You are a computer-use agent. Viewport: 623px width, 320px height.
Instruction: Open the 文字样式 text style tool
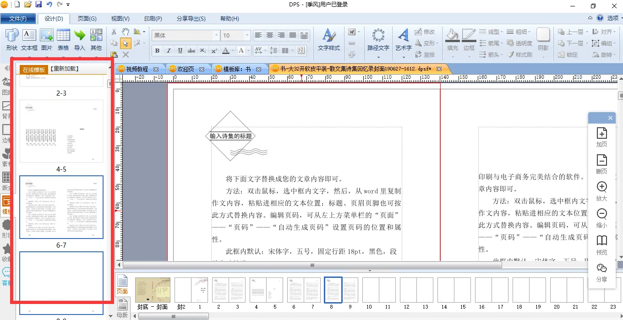[328, 39]
